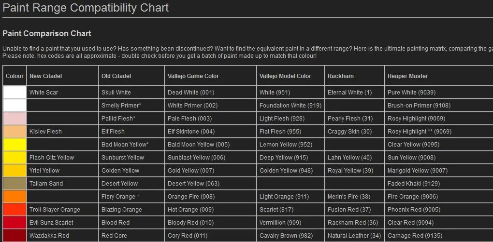Select the Faded Khaki (9129) cell
Viewport: 493px width, 242px height.
coord(439,183)
